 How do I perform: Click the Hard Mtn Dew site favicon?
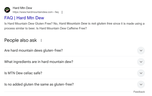[x=7, y=10]
